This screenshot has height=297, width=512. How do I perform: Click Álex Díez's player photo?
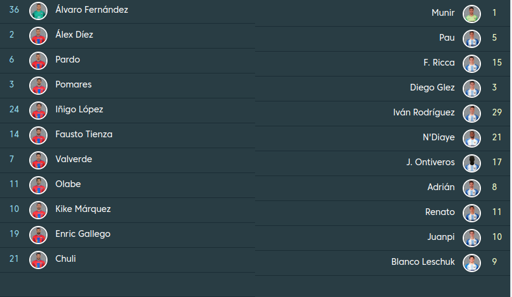38,35
